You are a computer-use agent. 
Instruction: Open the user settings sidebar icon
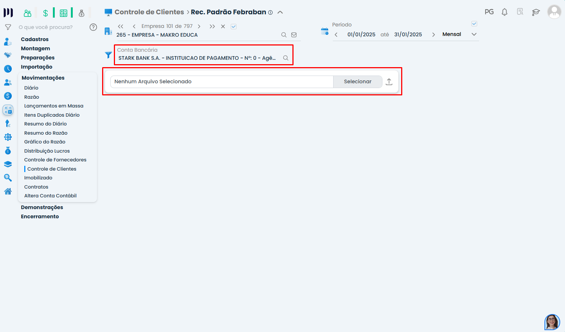click(x=8, y=42)
